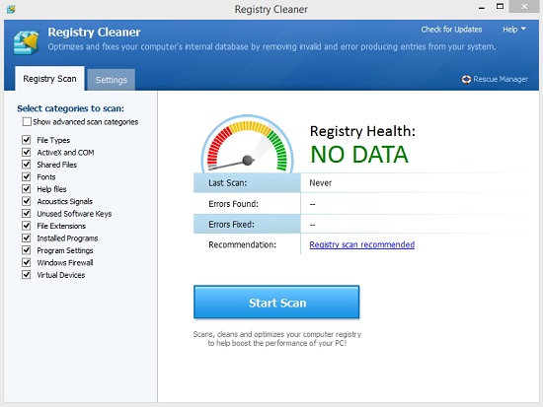Click the app icon in the title bar
The width and height of the screenshot is (543, 407).
pyautogui.click(x=11, y=9)
